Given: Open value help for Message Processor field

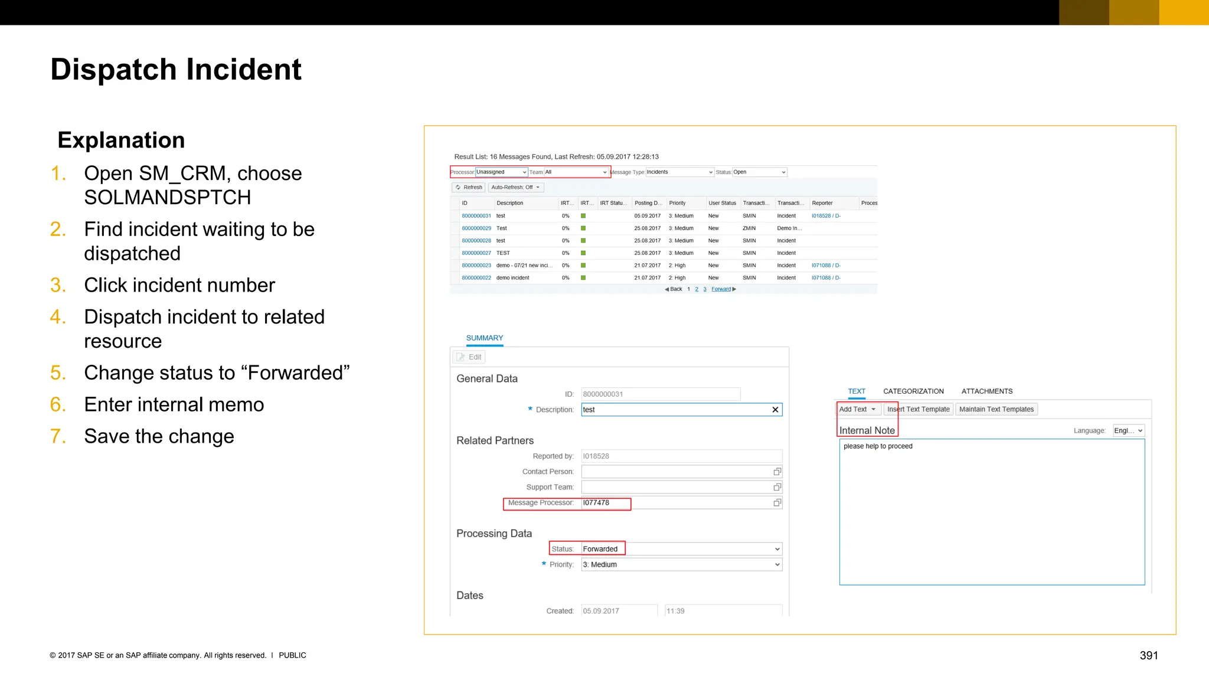Looking at the screenshot, I should 777,503.
